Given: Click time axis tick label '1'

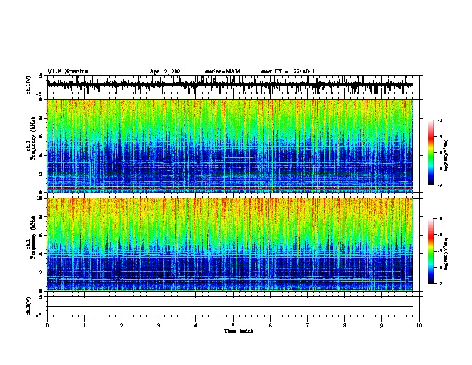Looking at the screenshot, I should coord(84,326).
